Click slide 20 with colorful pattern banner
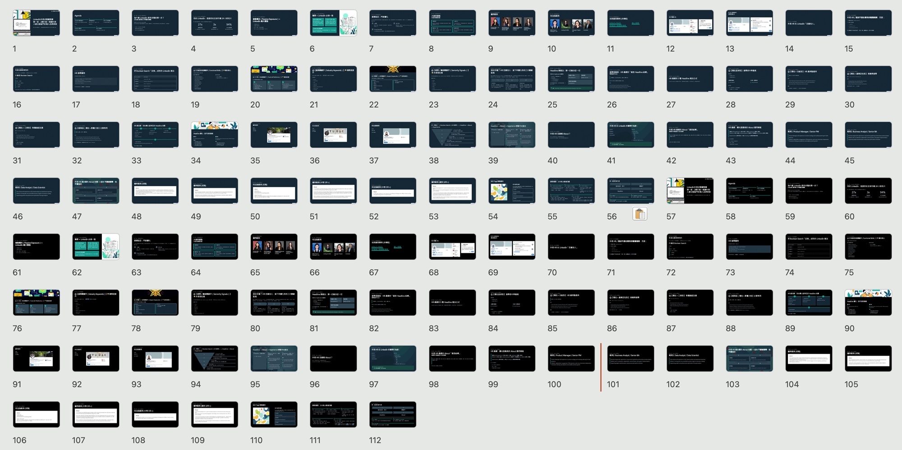Image resolution: width=902 pixels, height=450 pixels. pos(274,79)
